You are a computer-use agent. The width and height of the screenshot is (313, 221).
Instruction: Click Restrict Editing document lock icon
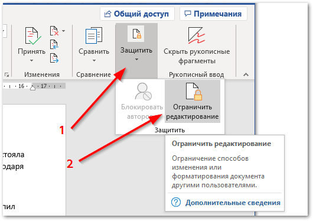(x=194, y=92)
